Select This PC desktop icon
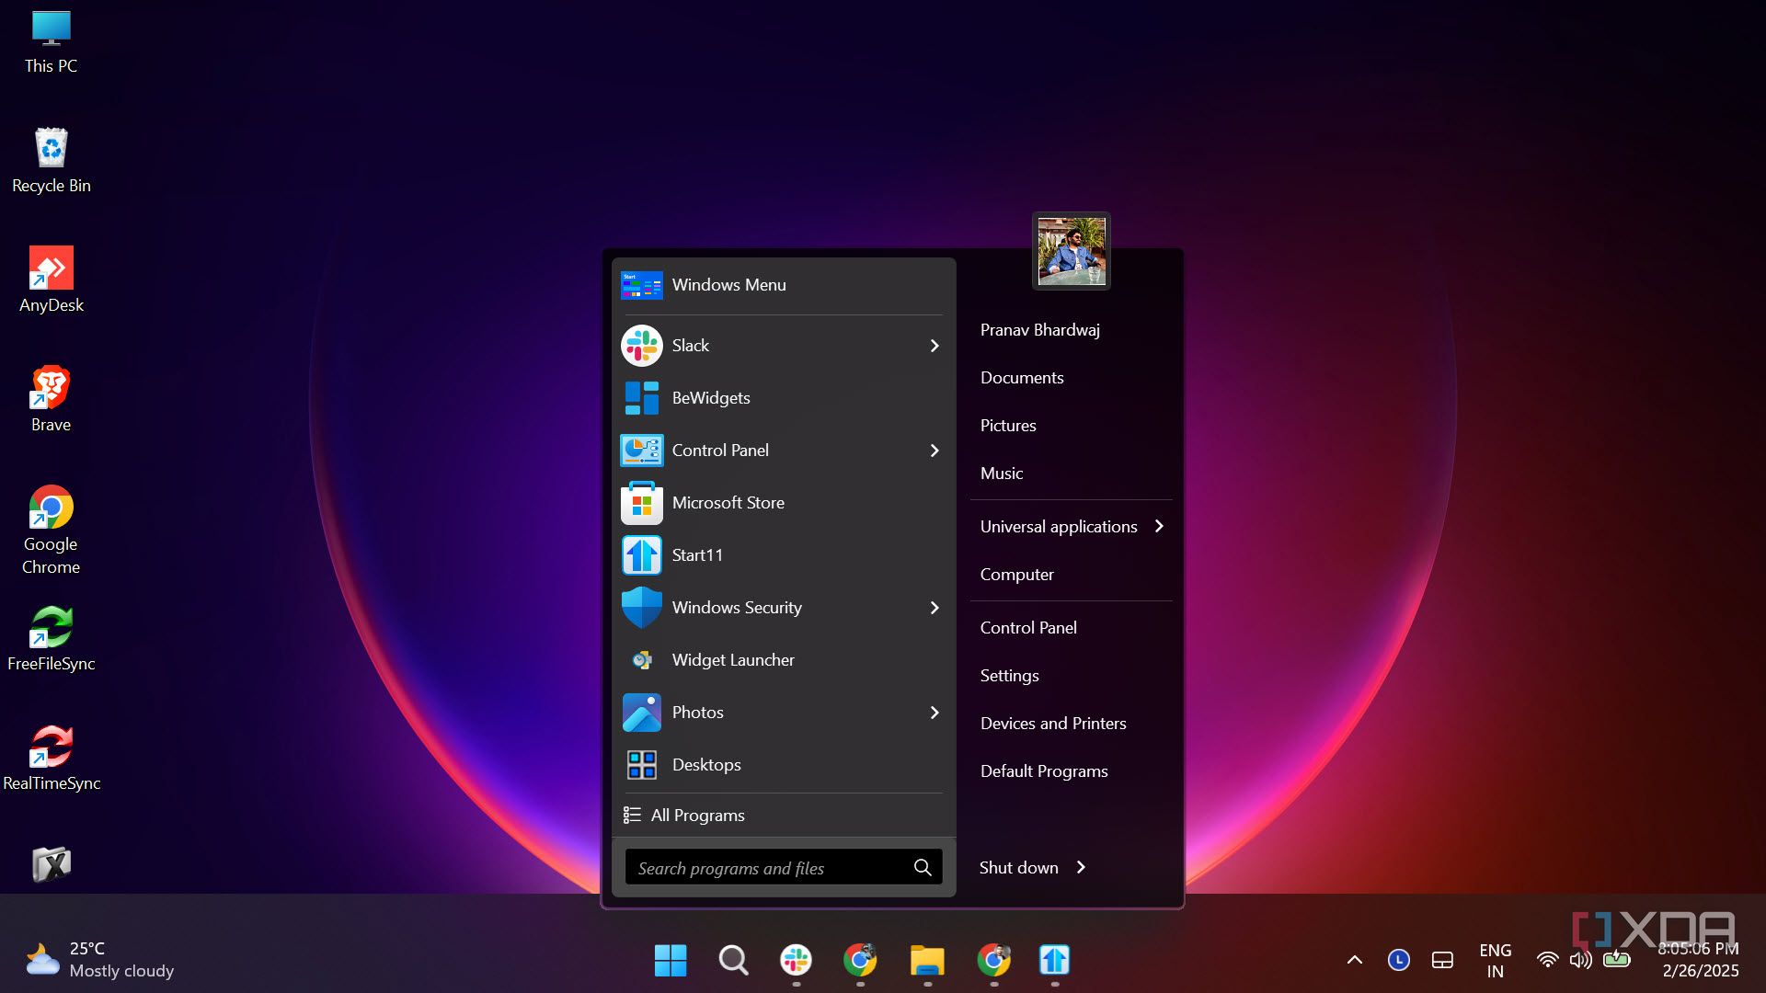Image resolution: width=1766 pixels, height=993 pixels. click(52, 41)
